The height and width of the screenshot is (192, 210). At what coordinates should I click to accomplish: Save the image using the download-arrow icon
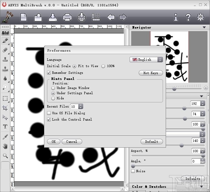(x=53, y=17)
